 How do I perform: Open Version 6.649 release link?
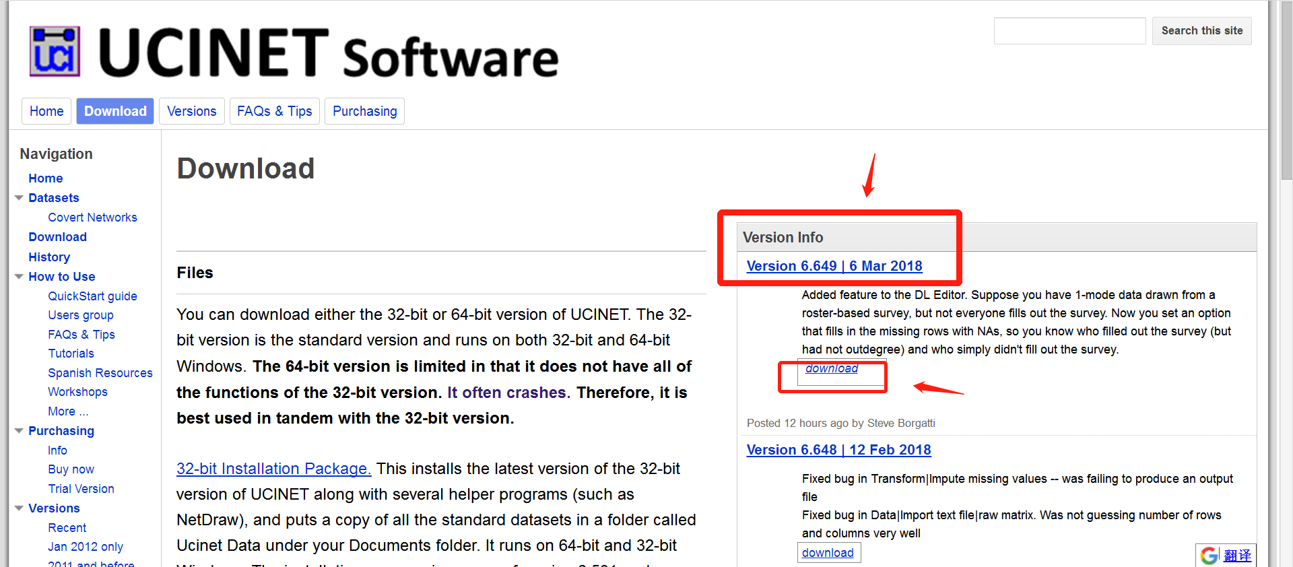point(834,266)
